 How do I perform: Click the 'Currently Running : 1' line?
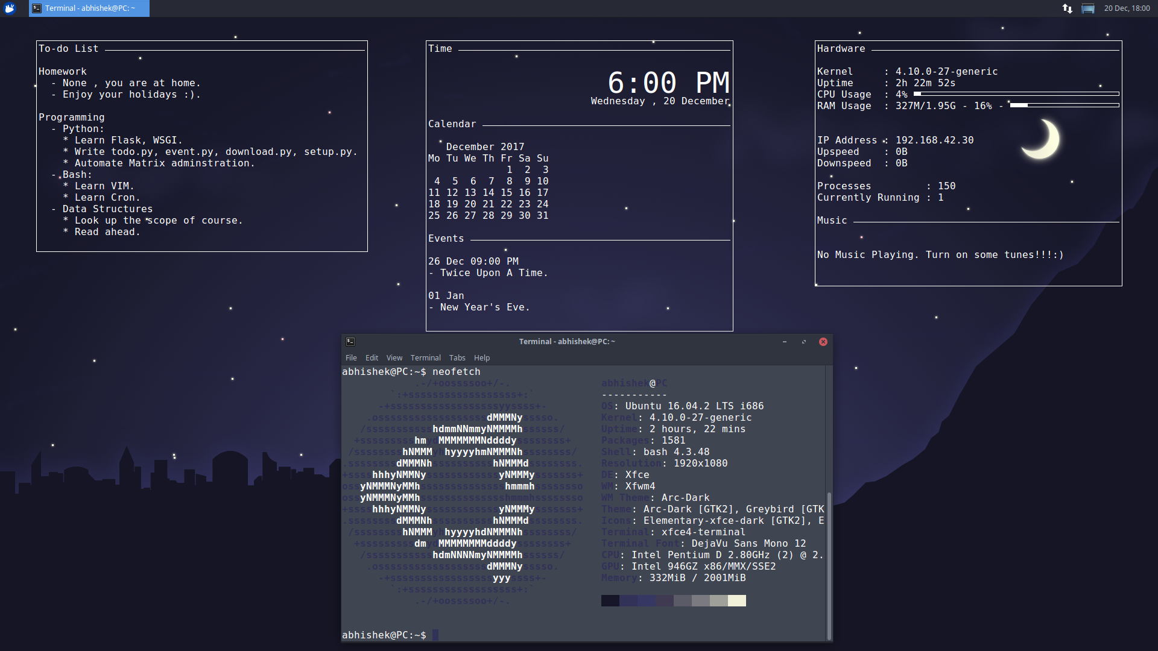pyautogui.click(x=881, y=198)
